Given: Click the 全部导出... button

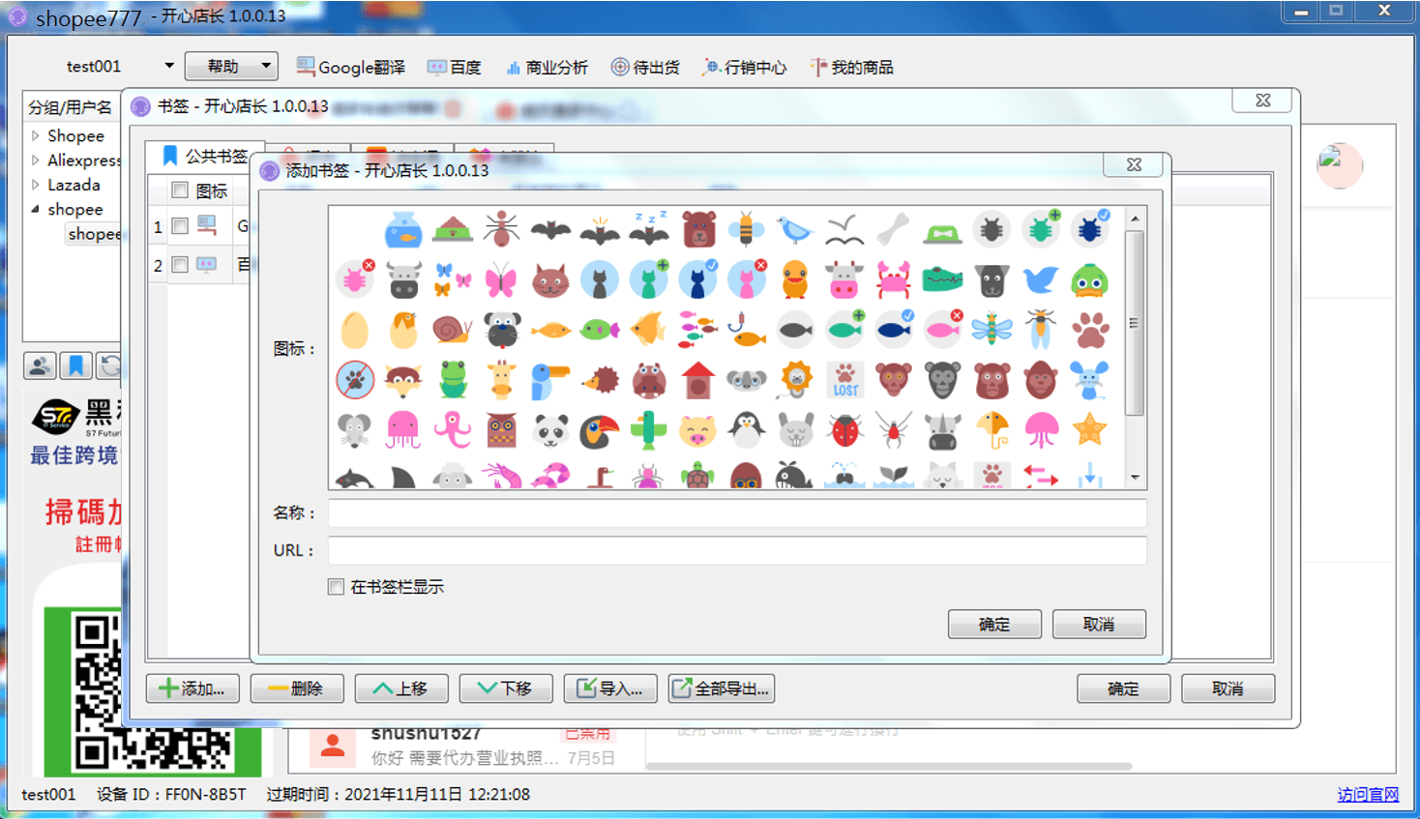Looking at the screenshot, I should pyautogui.click(x=722, y=688).
